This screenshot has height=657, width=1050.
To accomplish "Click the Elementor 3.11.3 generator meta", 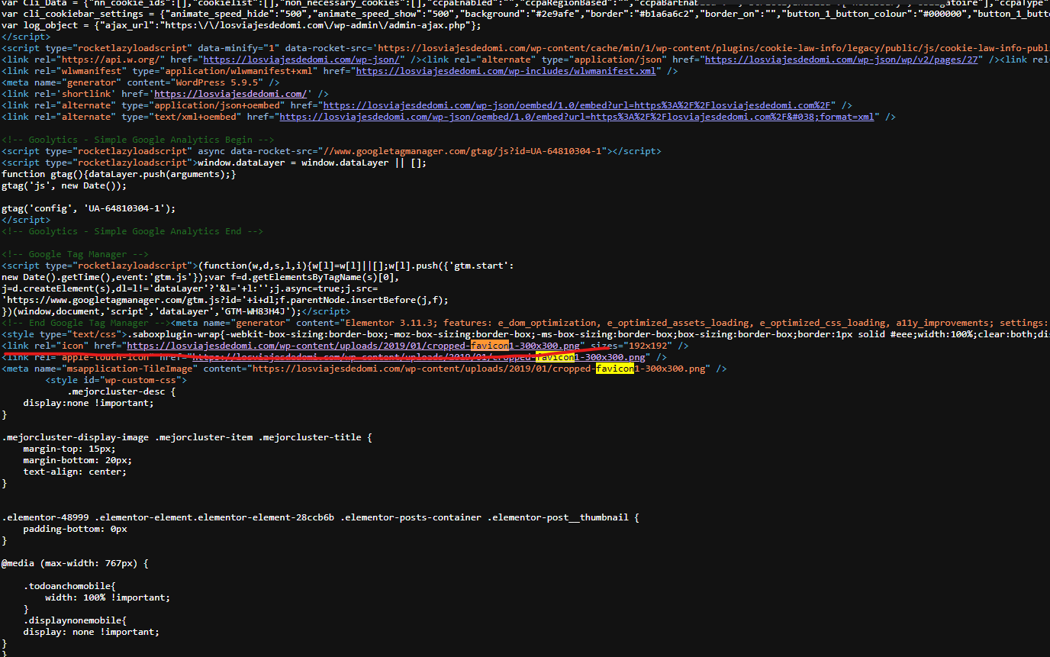I will (x=610, y=323).
